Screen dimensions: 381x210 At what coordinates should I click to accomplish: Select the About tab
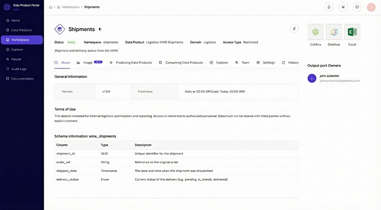pyautogui.click(x=62, y=63)
